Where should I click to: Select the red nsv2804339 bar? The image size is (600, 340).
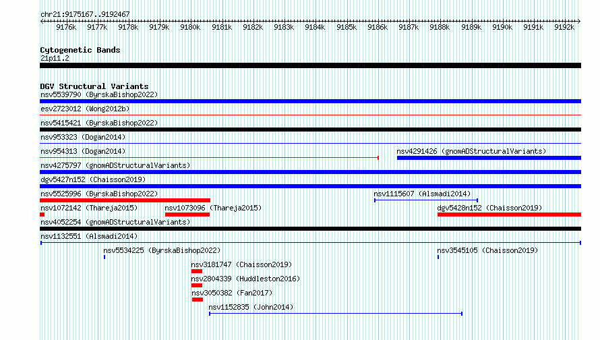pyautogui.click(x=197, y=285)
